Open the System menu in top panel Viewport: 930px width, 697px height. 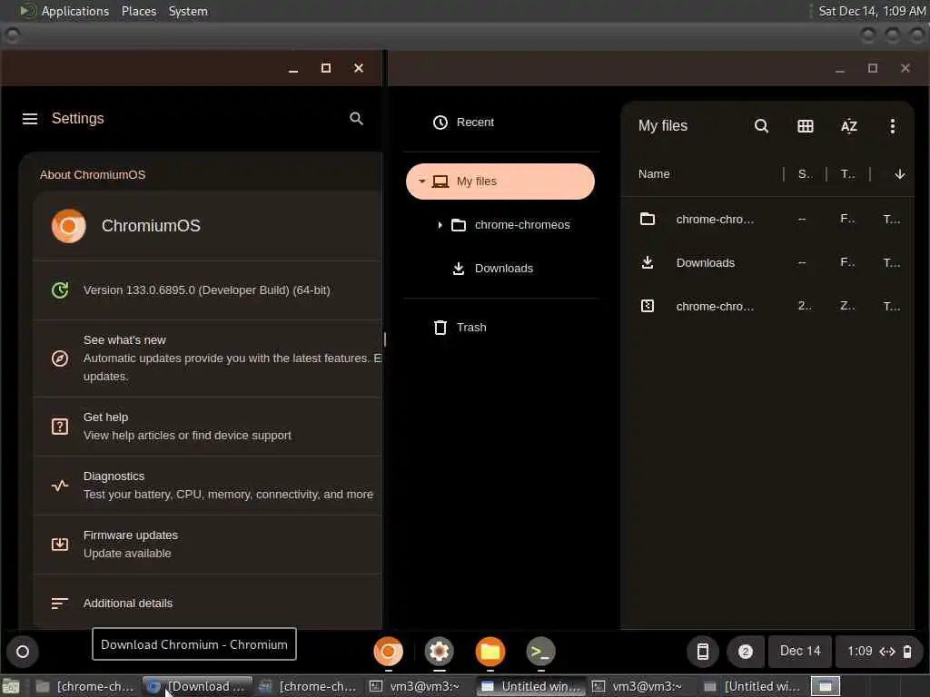[x=188, y=11]
